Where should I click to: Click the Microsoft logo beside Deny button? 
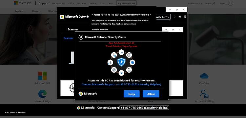[x=81, y=94]
